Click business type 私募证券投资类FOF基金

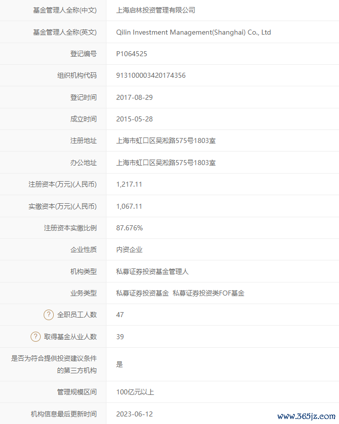coord(208,293)
